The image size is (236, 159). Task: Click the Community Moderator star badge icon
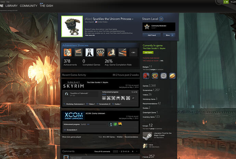(147, 27)
